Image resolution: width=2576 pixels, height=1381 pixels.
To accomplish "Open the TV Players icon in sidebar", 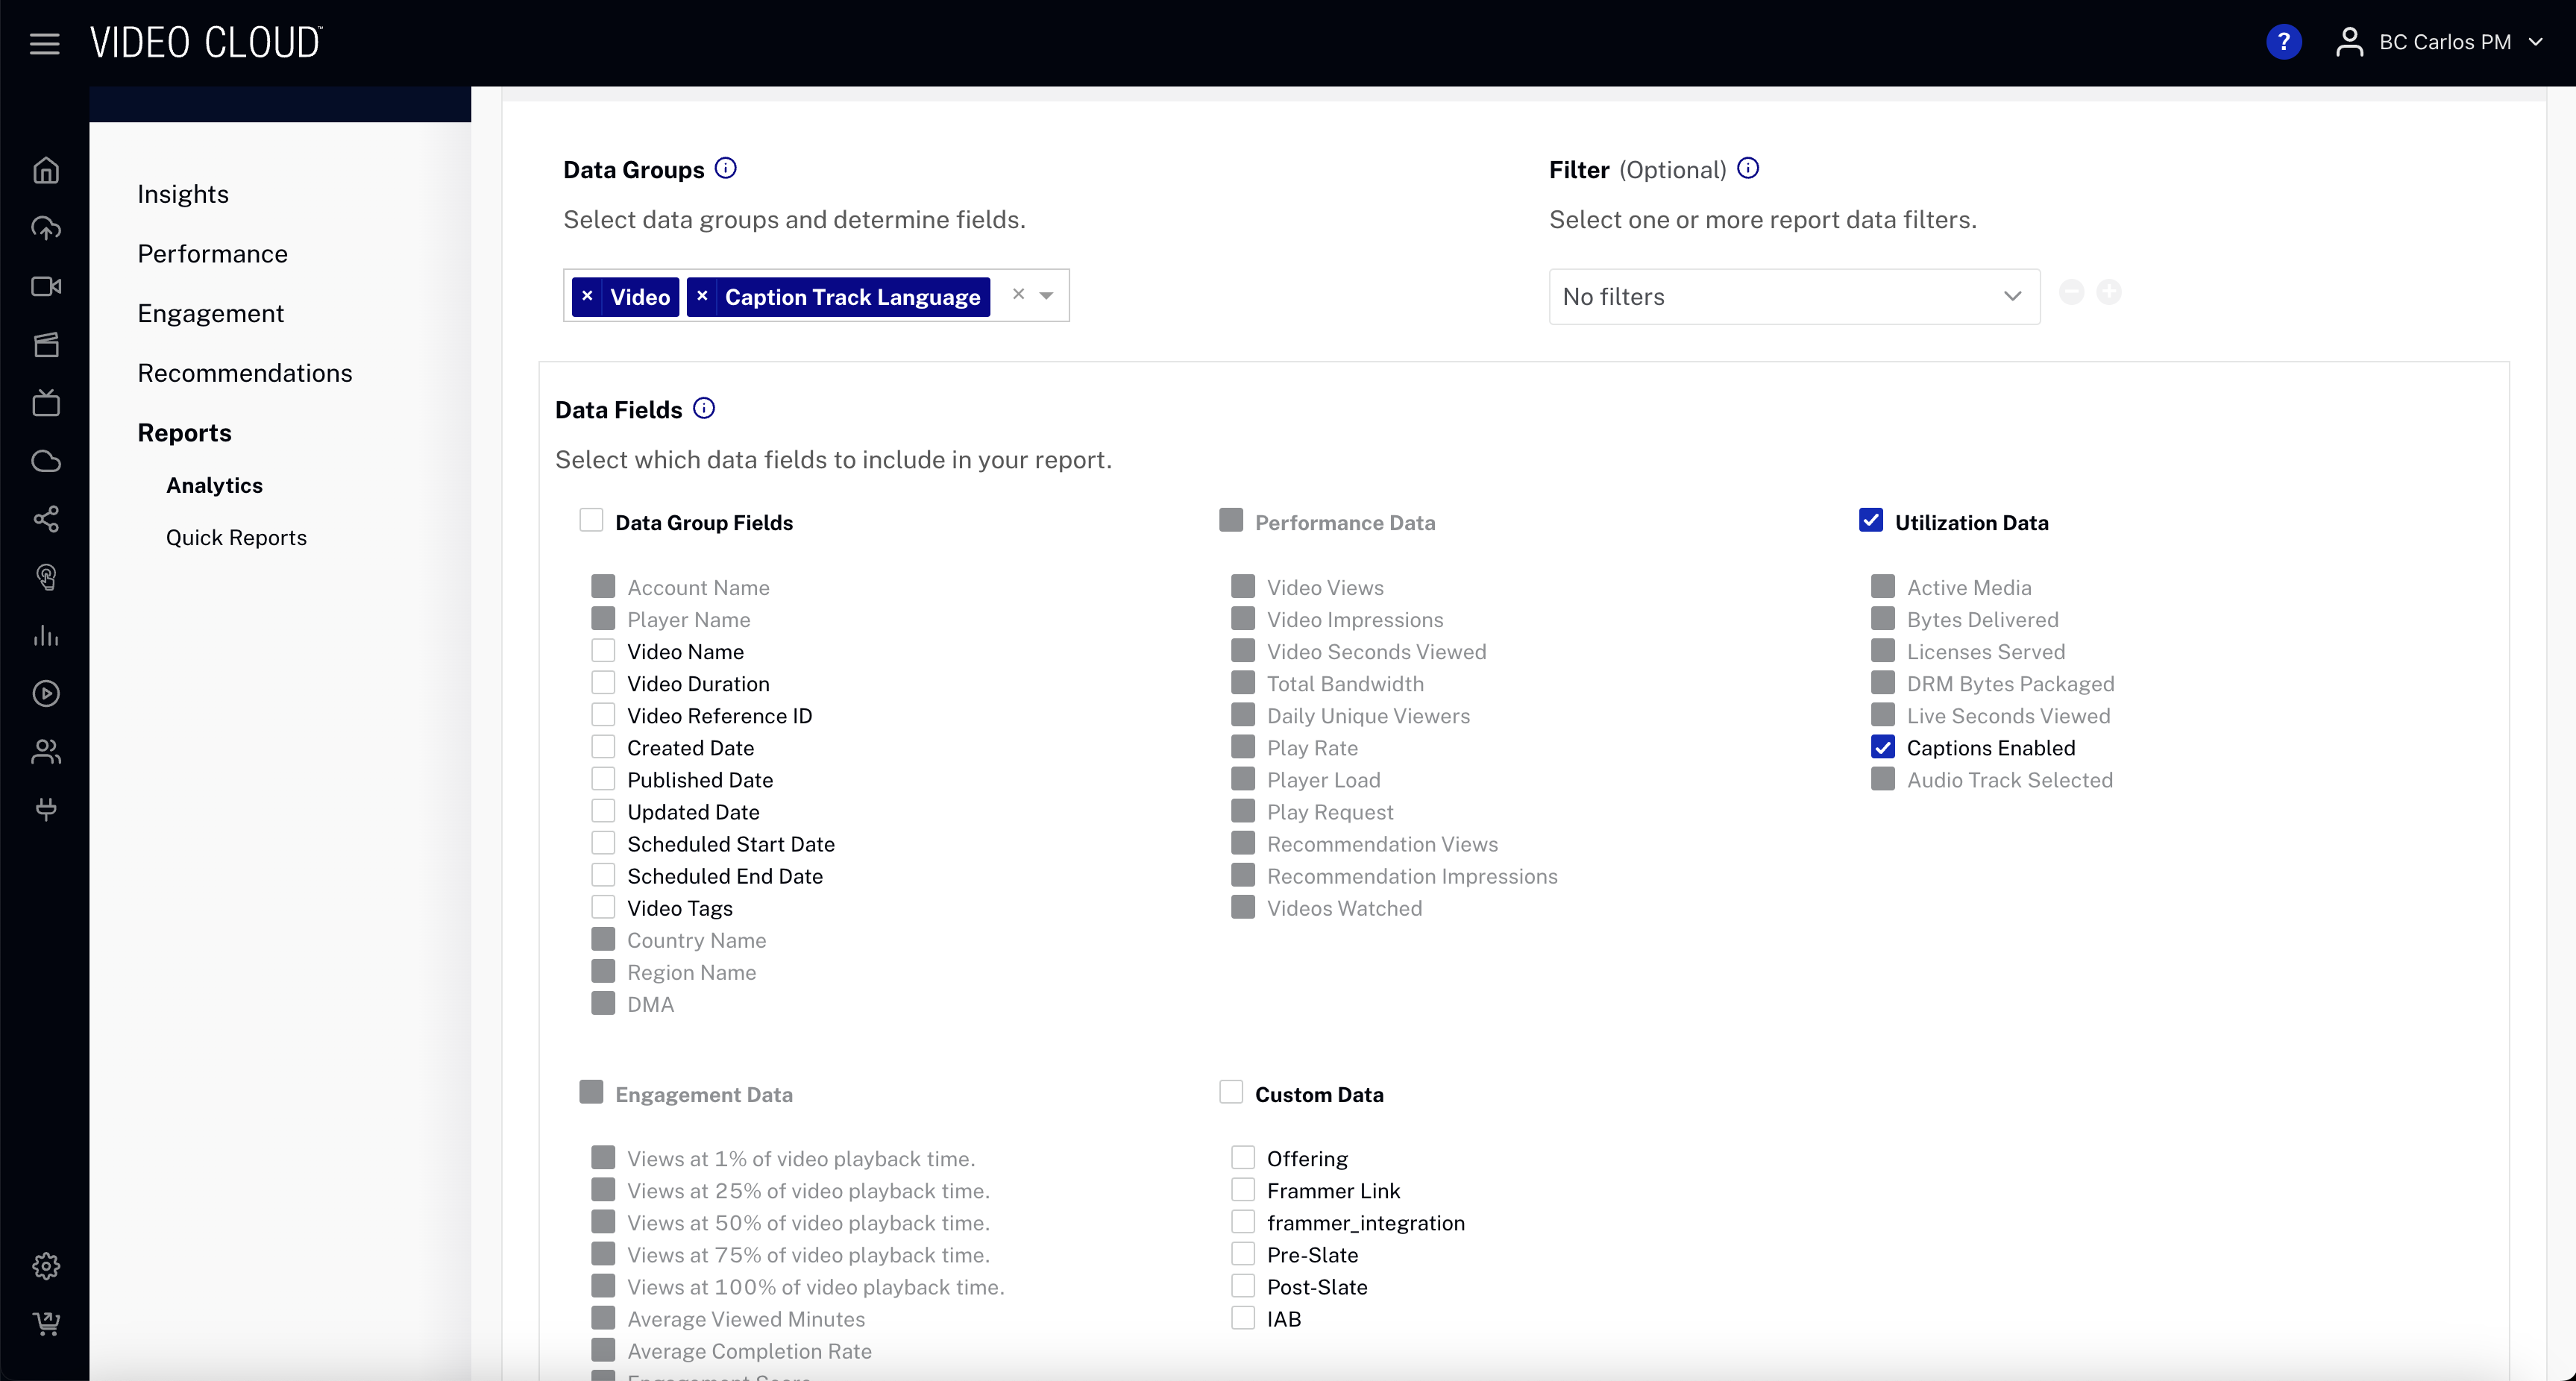I will coord(46,403).
